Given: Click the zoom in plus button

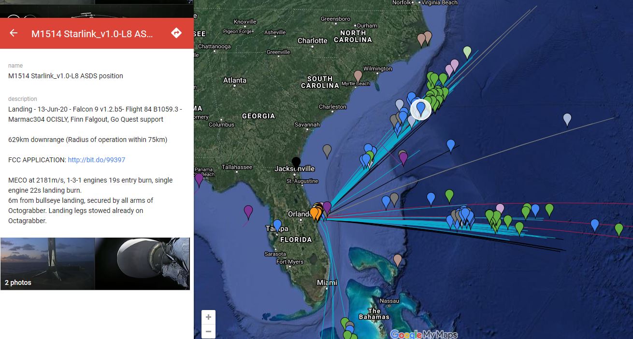Looking at the screenshot, I should tap(208, 317).
